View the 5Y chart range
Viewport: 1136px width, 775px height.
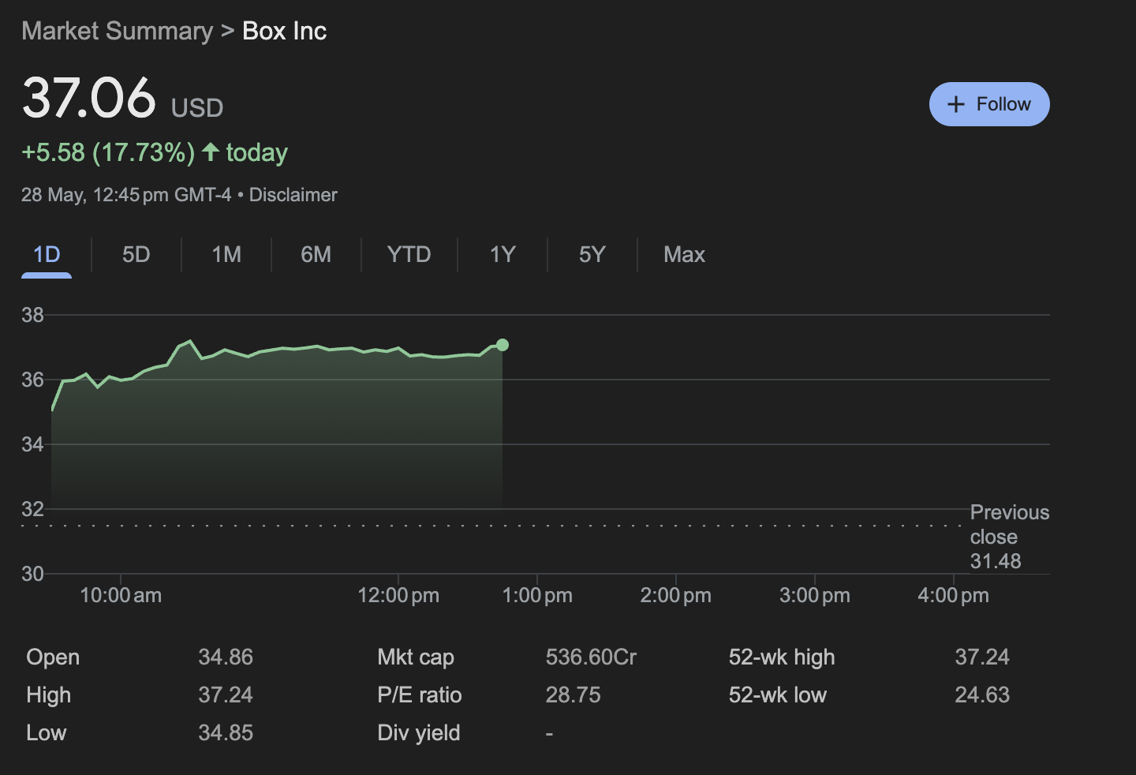[x=592, y=254]
